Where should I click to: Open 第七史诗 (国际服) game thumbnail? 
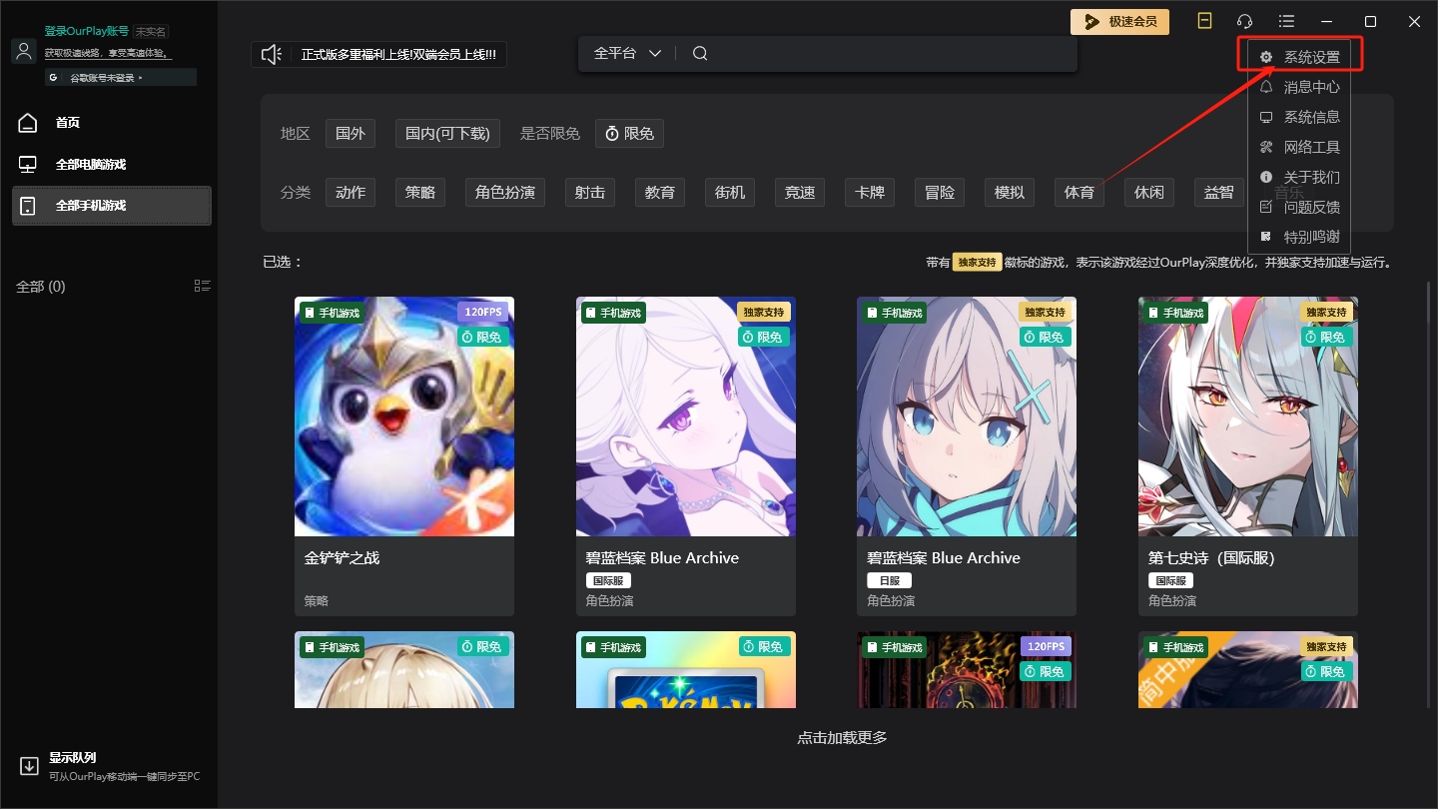click(x=1248, y=416)
